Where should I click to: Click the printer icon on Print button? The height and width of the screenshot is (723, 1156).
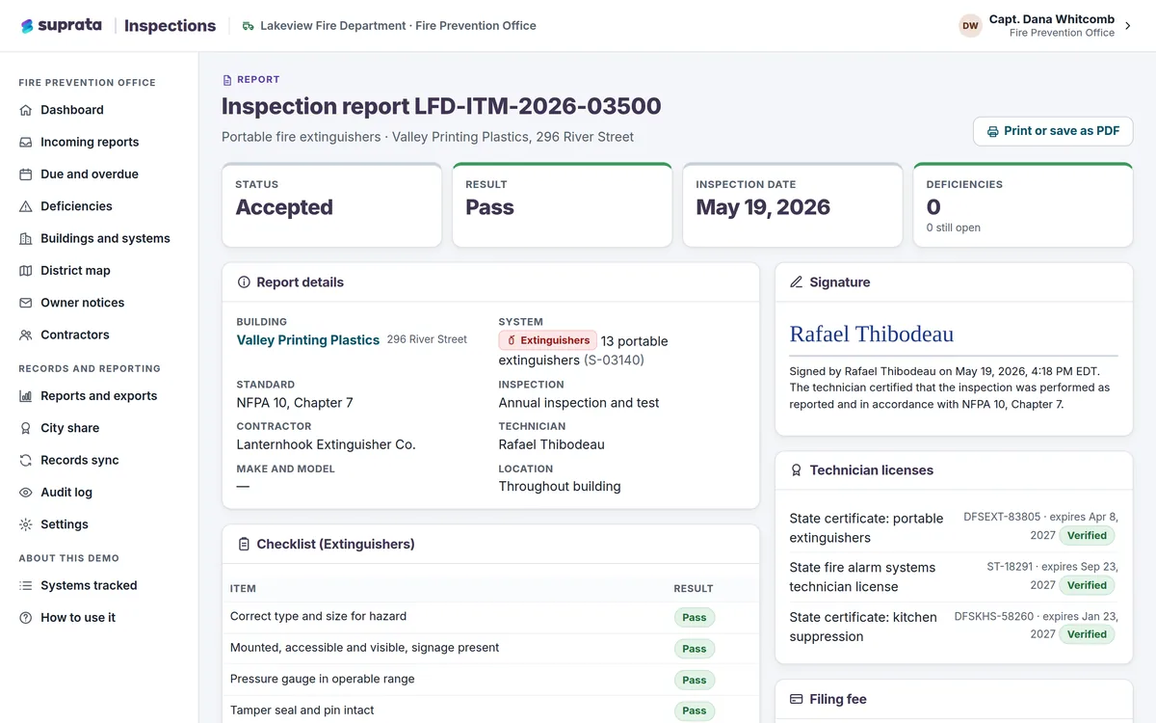click(992, 131)
